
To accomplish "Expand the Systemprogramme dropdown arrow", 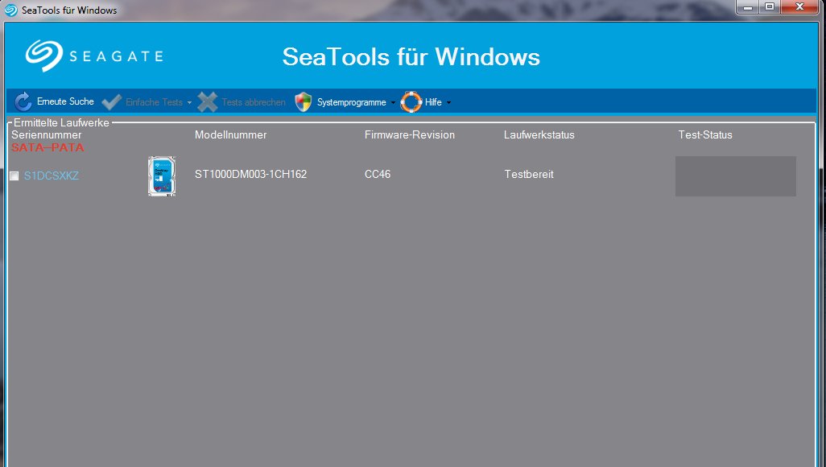I will [393, 103].
